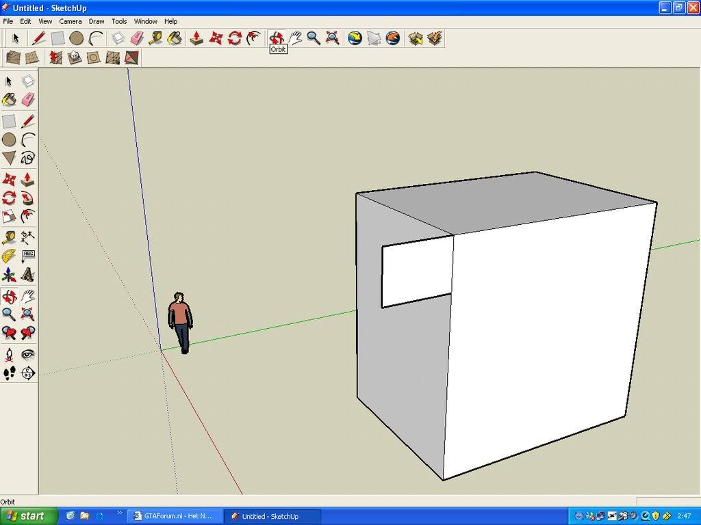The image size is (701, 525).
Task: Choose the Freehand tool in the left palette
Action: [27, 158]
